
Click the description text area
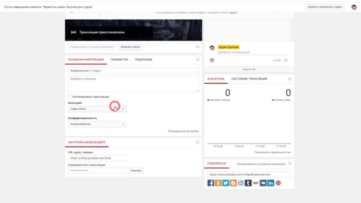coord(133,84)
